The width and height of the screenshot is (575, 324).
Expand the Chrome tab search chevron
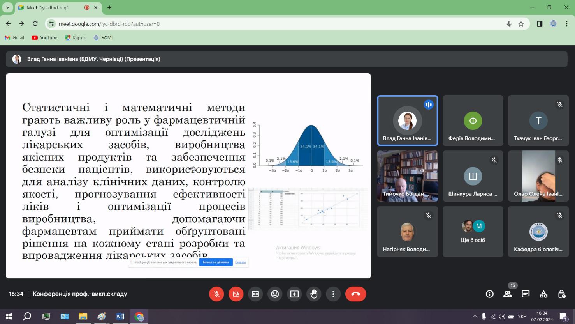point(7,7)
